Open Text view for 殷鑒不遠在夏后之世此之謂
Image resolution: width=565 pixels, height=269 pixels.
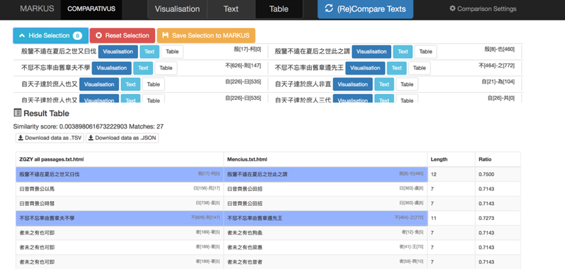[x=403, y=52]
